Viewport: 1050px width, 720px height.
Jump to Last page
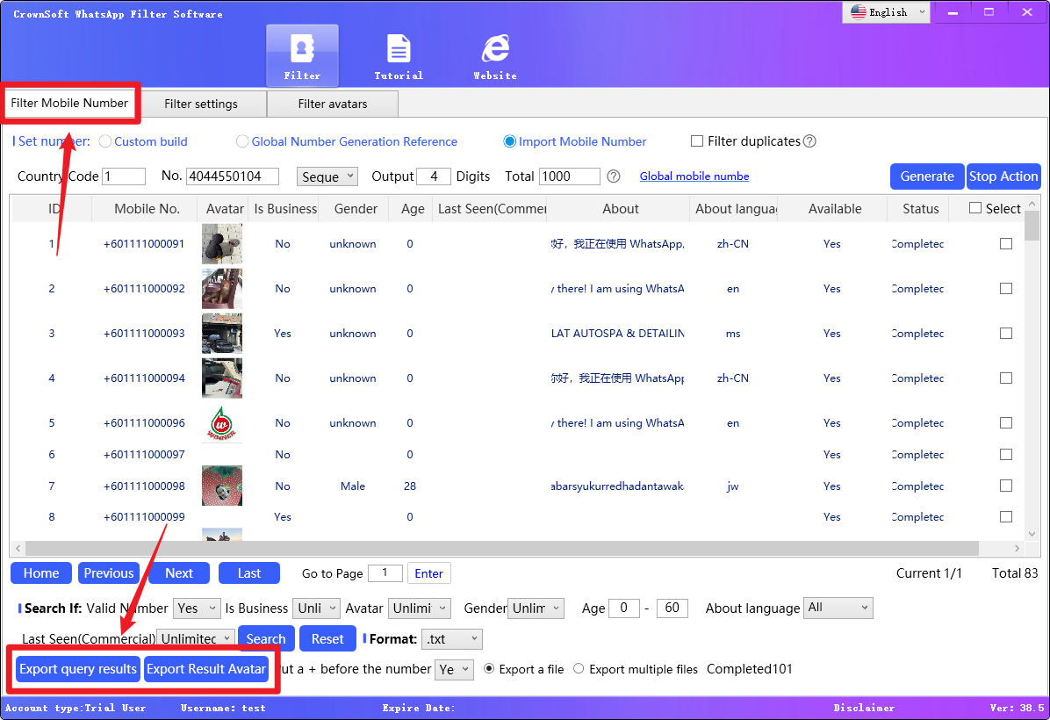click(x=249, y=573)
